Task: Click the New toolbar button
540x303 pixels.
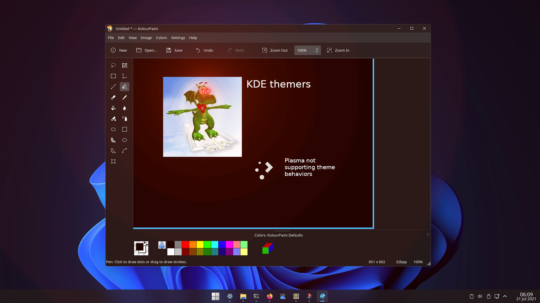Action: click(x=119, y=50)
